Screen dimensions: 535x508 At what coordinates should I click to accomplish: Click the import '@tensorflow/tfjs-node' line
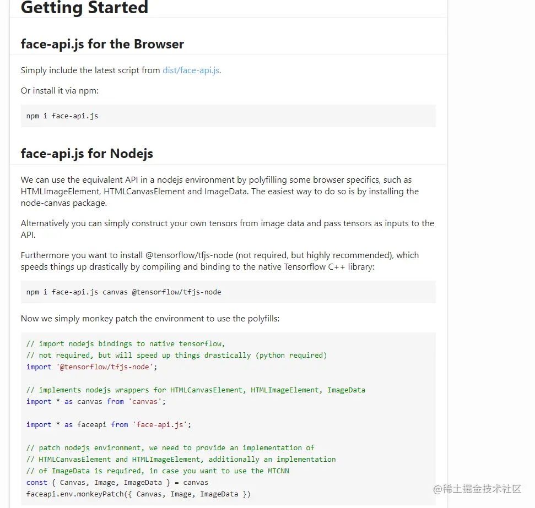point(92,367)
